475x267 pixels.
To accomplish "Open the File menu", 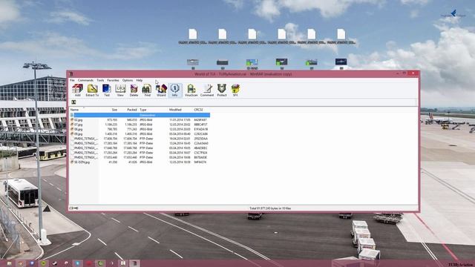I will (x=72, y=80).
